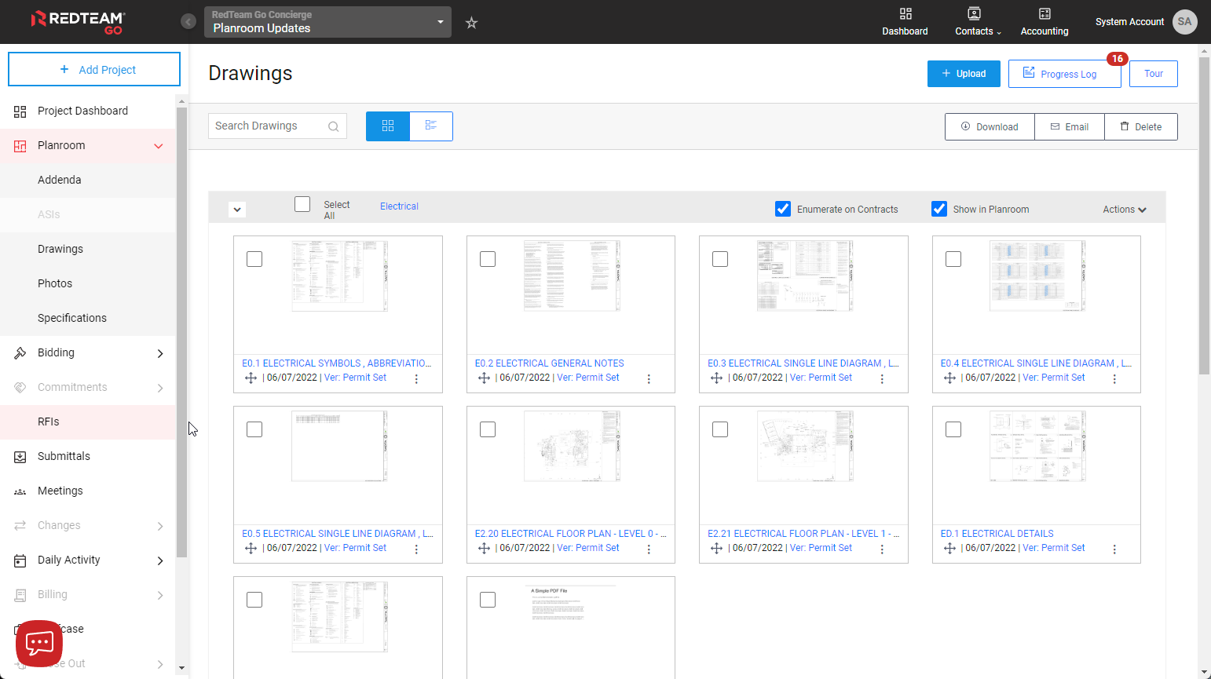
Task: Disable Enumerate on Contracts
Action: (x=783, y=209)
